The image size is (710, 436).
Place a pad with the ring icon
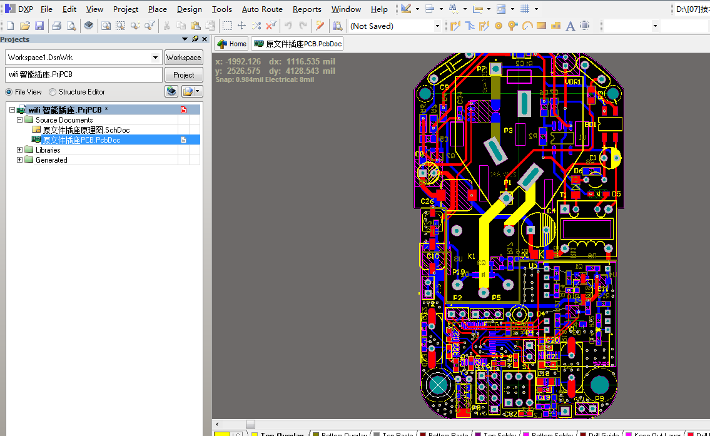[x=499, y=26]
